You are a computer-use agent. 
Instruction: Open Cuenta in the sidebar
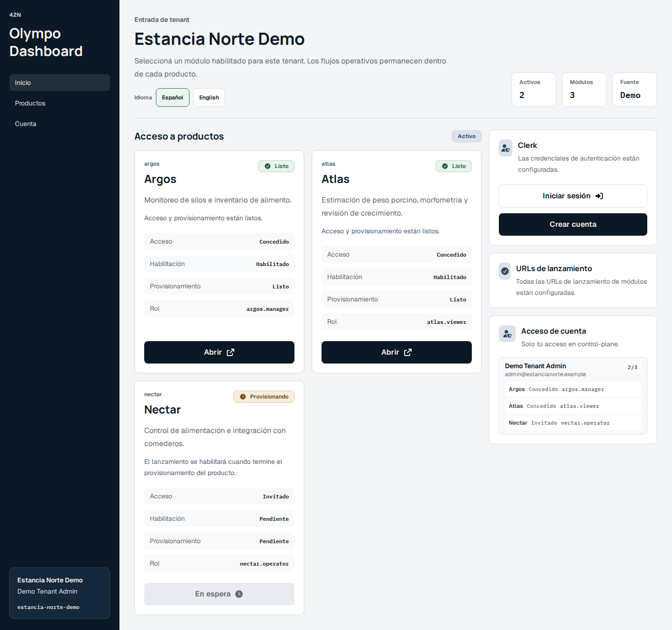pyautogui.click(x=60, y=124)
